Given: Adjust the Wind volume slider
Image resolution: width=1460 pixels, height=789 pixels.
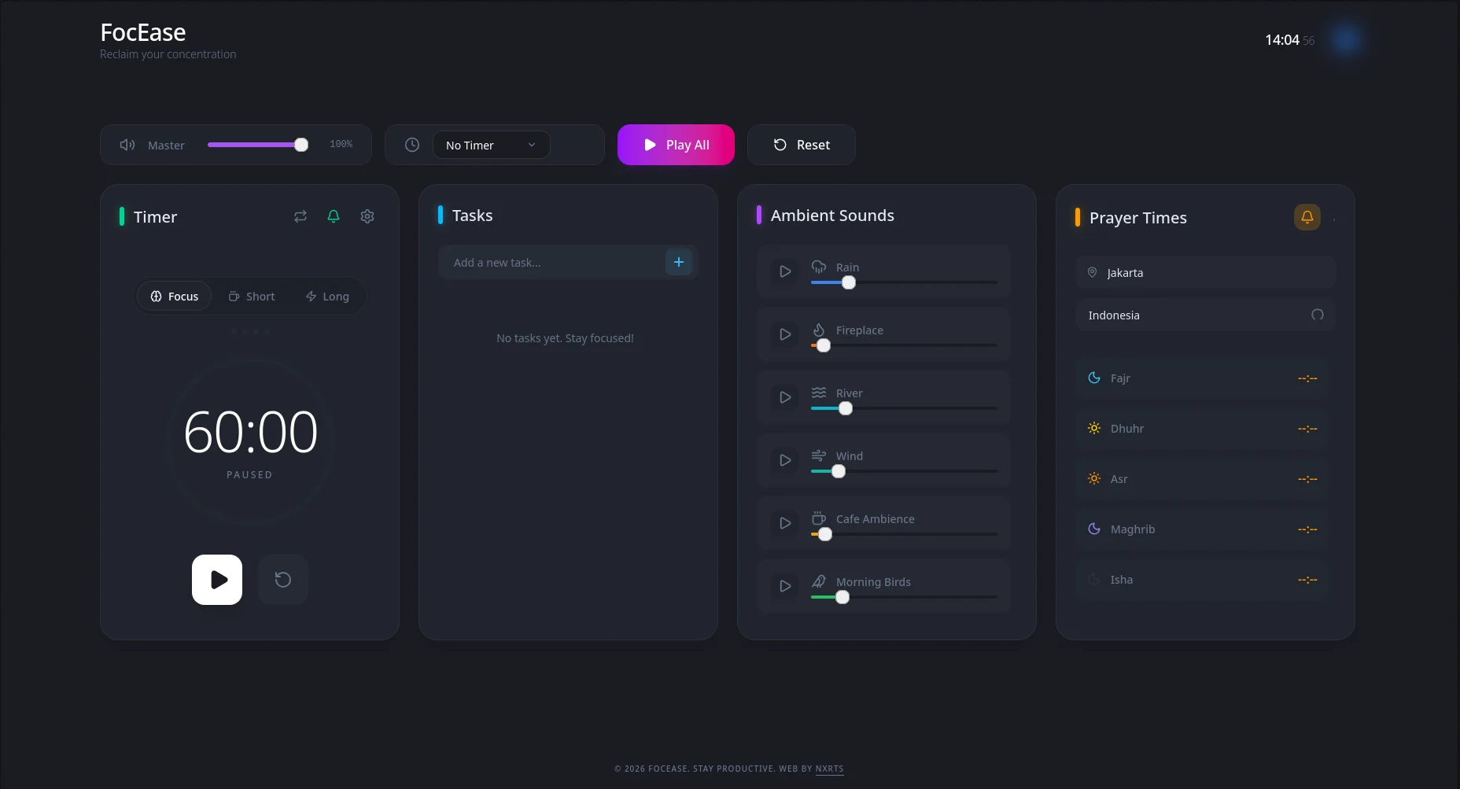Looking at the screenshot, I should click(x=904, y=471).
